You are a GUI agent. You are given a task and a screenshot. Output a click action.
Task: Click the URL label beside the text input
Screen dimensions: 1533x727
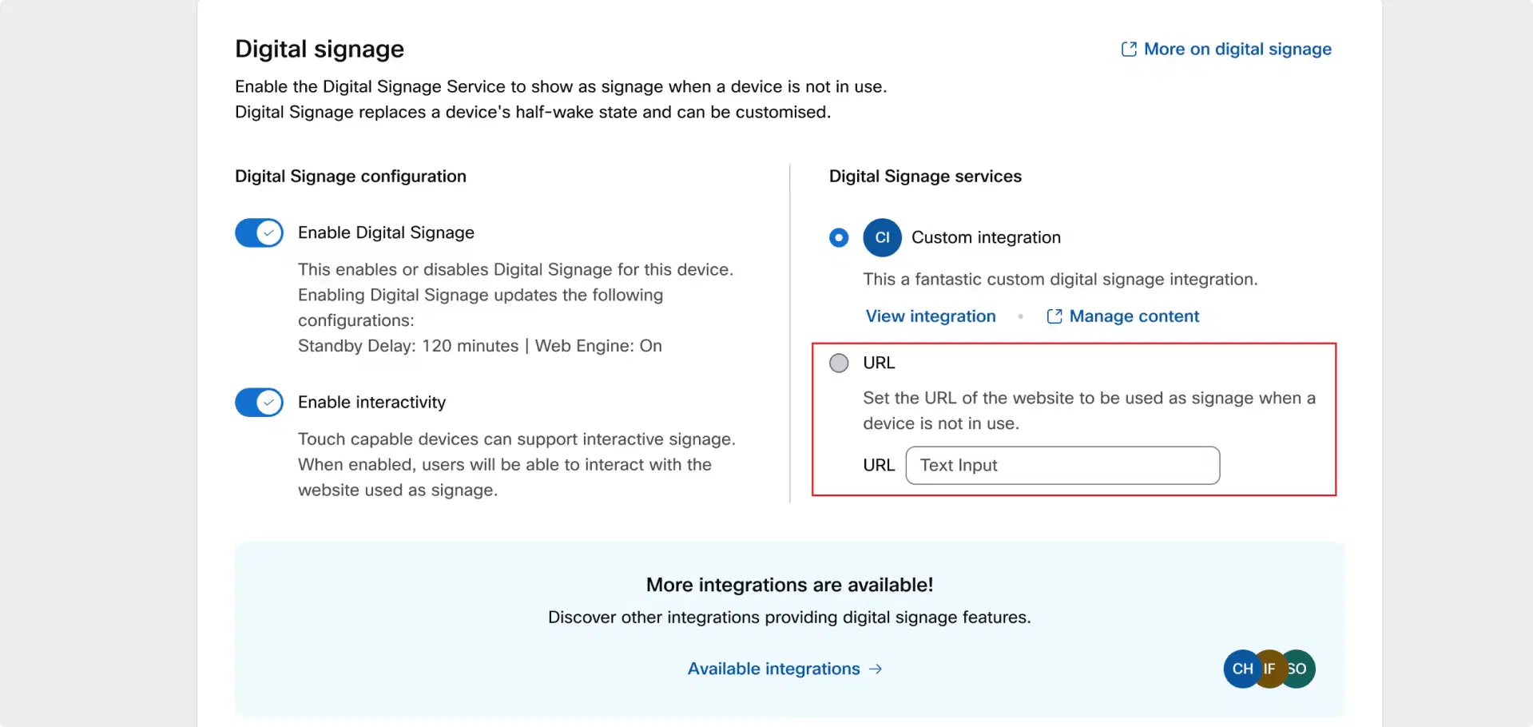878,465
